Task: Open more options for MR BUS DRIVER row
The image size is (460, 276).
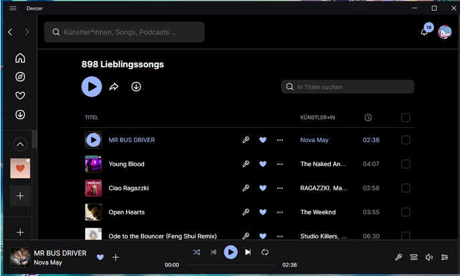Action: (x=280, y=140)
